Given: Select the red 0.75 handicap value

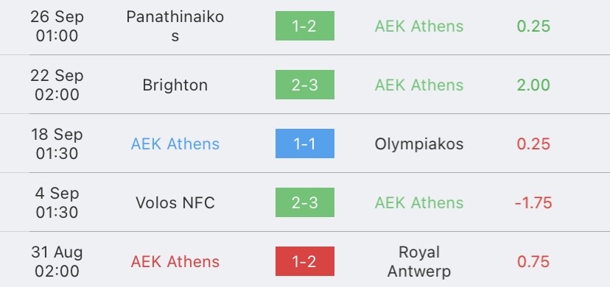Looking at the screenshot, I should [x=533, y=261].
